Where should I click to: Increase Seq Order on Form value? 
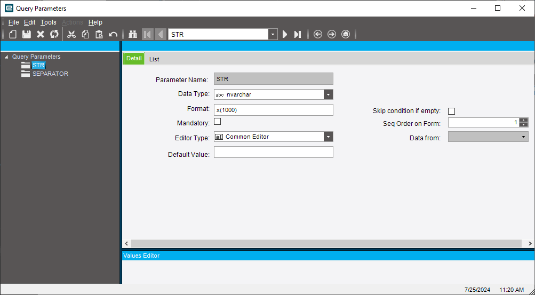point(524,120)
